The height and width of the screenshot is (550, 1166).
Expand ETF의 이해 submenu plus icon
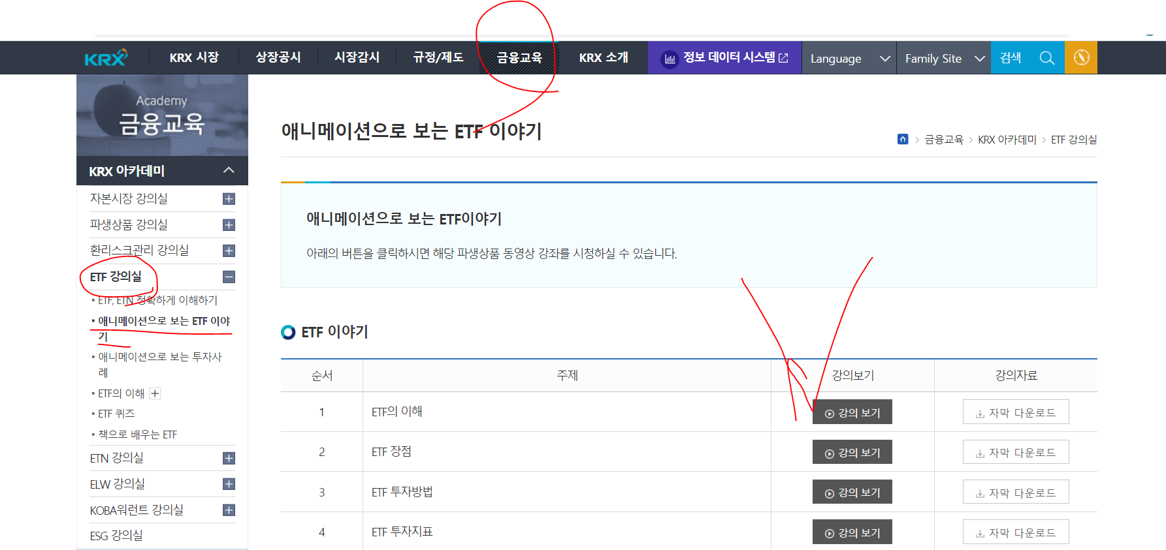click(x=155, y=393)
